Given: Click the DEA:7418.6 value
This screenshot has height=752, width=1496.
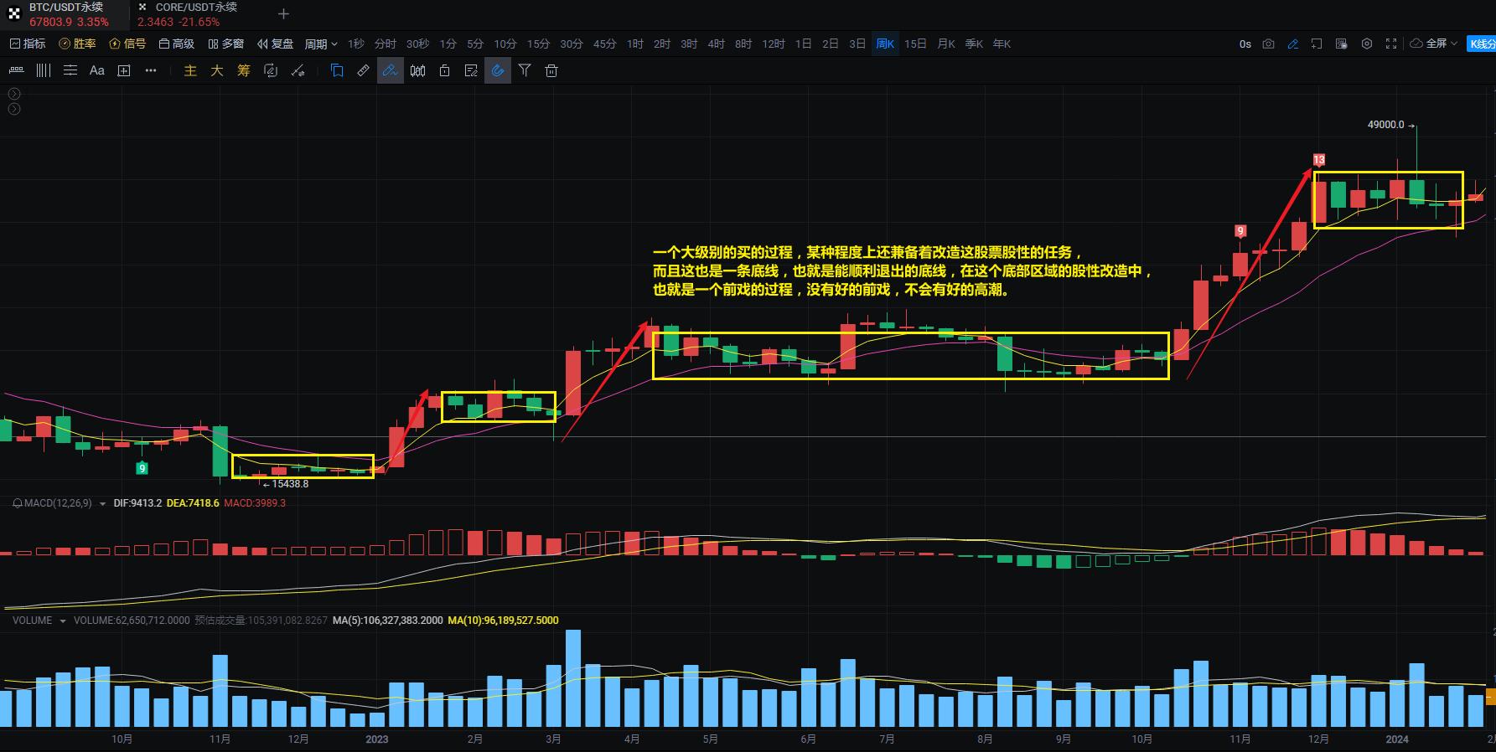Looking at the screenshot, I should [193, 503].
